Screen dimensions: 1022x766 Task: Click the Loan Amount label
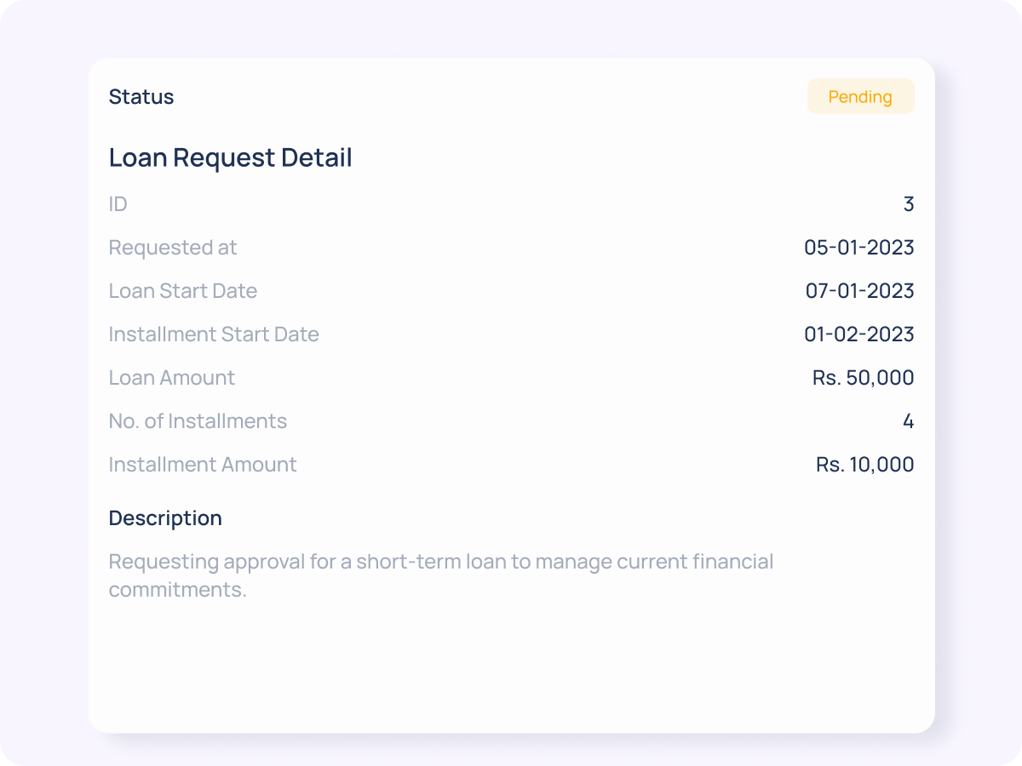point(171,378)
